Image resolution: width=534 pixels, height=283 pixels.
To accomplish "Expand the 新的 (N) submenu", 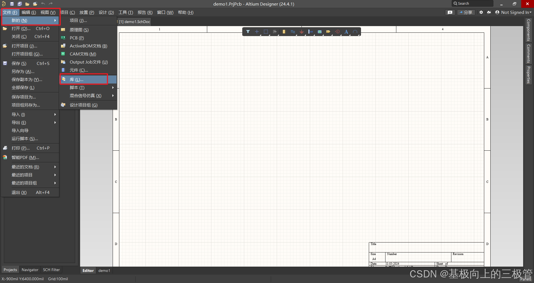I will pyautogui.click(x=30, y=21).
